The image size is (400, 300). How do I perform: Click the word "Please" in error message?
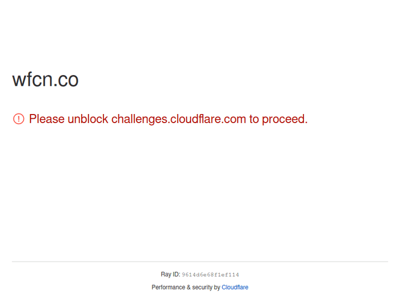(x=46, y=119)
